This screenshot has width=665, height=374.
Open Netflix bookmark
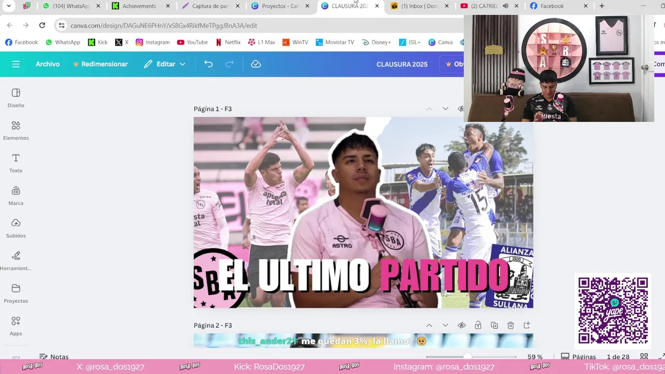[x=228, y=42]
